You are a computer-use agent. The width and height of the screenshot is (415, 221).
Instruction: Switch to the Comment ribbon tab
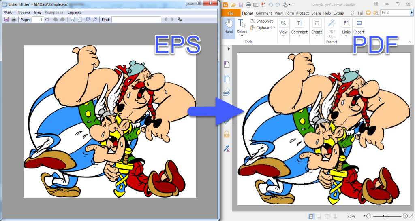pos(264,13)
